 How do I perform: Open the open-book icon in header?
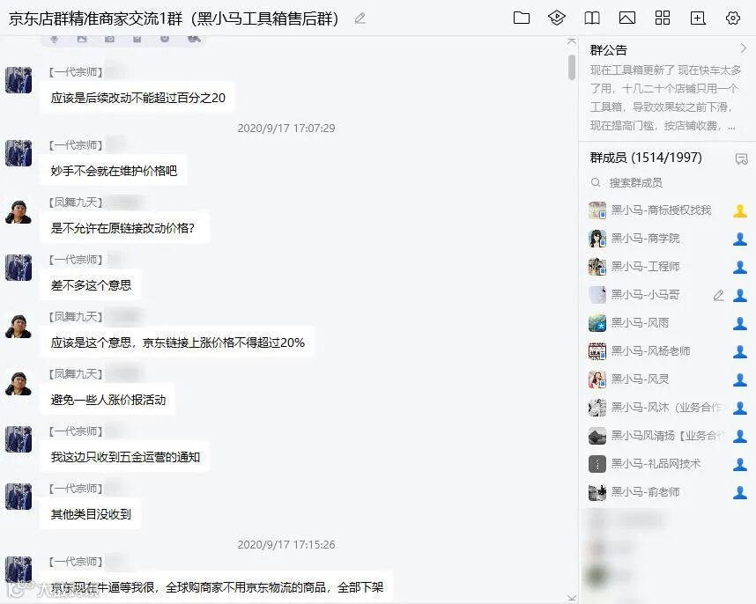point(592,18)
